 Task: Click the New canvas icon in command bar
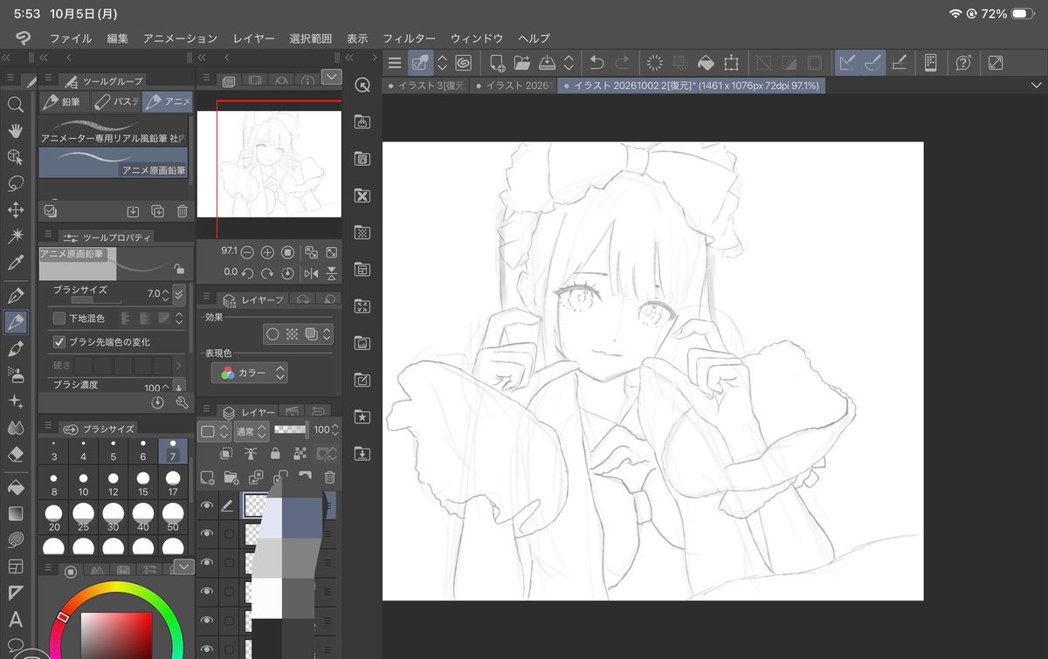497,63
